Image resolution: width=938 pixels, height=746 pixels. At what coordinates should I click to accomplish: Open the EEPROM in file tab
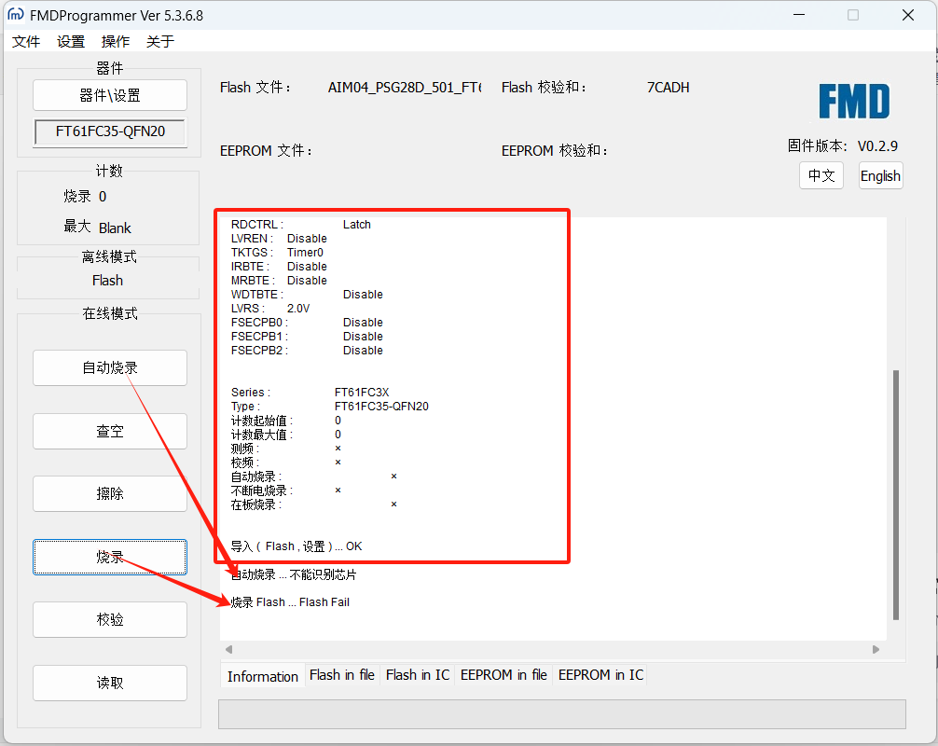click(x=503, y=675)
